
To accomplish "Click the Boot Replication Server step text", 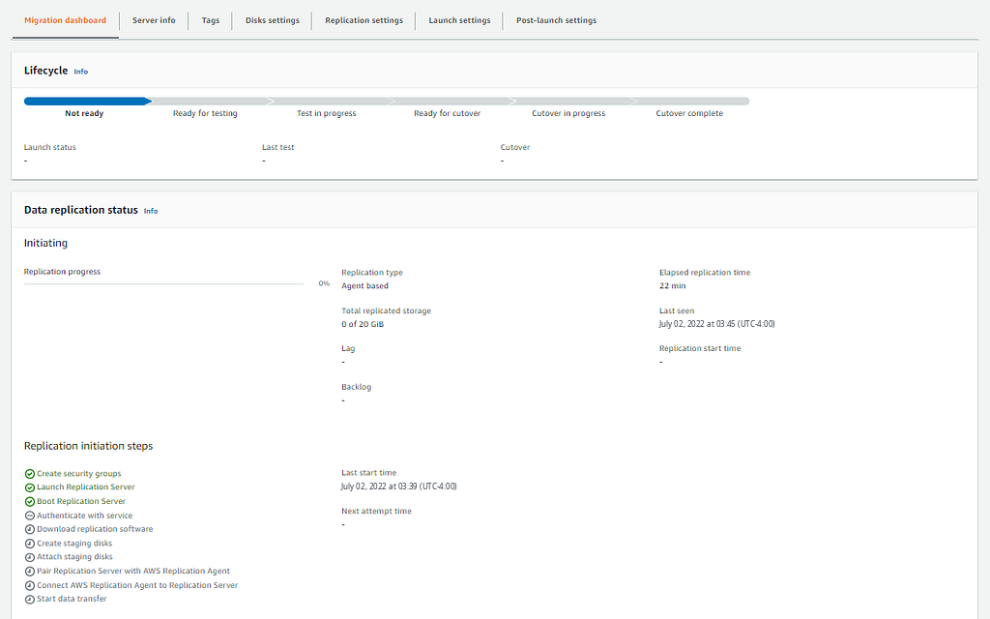I will 81,501.
